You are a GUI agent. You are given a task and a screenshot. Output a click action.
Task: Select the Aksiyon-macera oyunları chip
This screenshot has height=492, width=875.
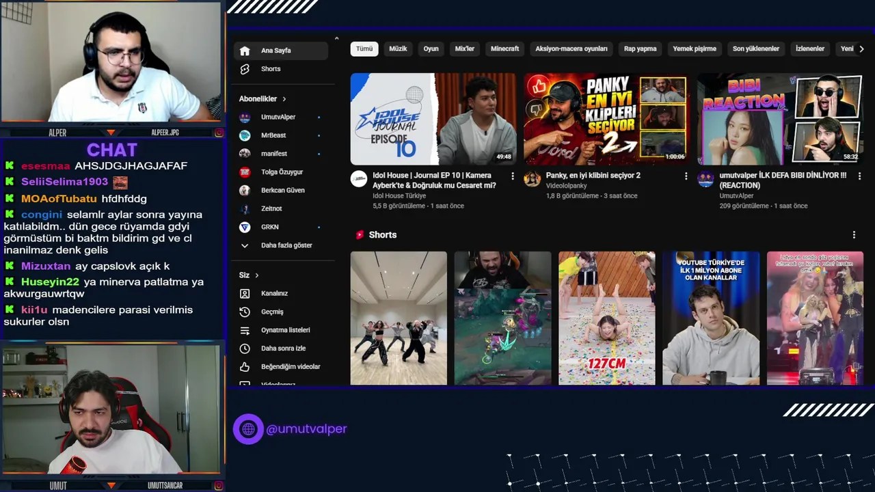click(571, 49)
